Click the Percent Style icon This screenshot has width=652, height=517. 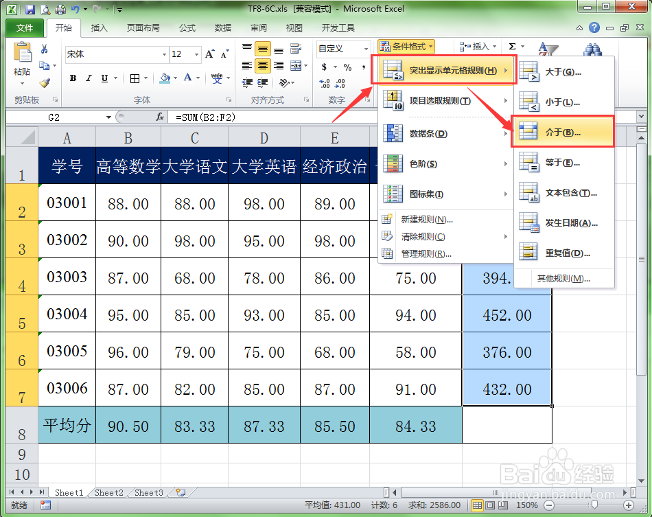click(348, 67)
